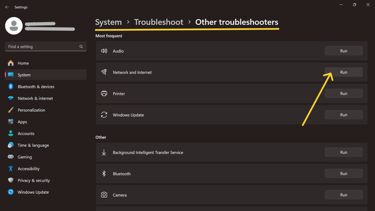The width and height of the screenshot is (375, 211).
Task: Restore down the Settings window
Action: click(x=355, y=4)
